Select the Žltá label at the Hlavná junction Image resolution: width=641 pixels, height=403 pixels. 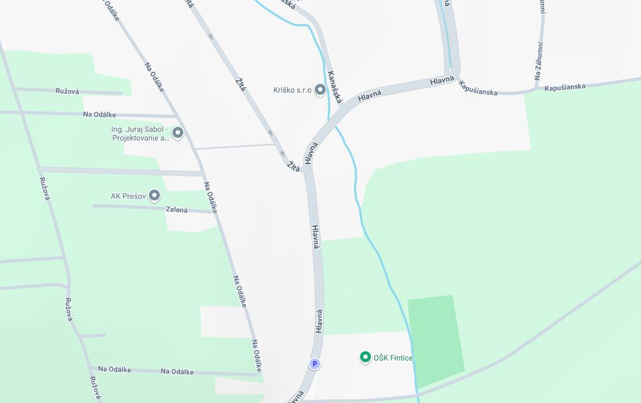click(293, 166)
